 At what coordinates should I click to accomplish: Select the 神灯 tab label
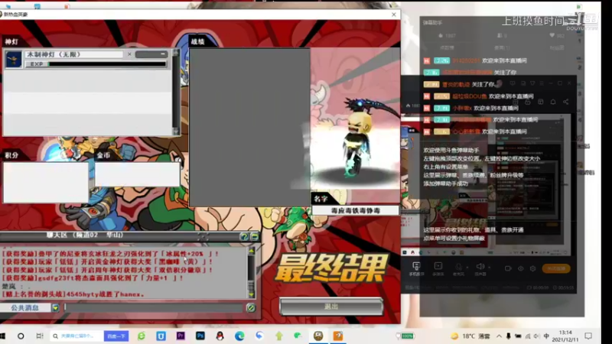11,42
